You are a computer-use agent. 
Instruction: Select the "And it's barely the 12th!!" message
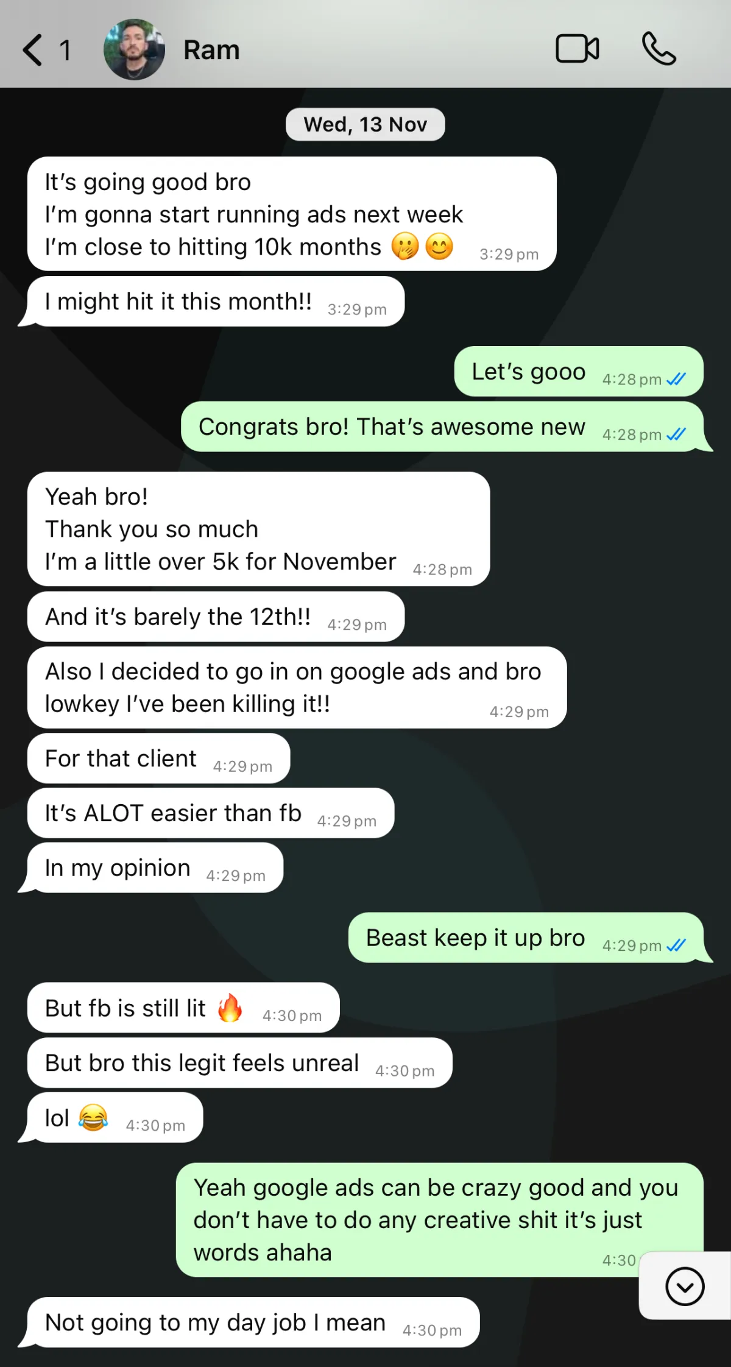tap(216, 616)
